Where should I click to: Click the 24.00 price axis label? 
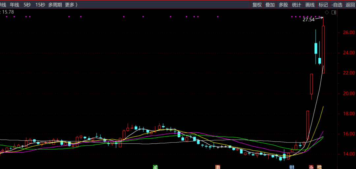tap(349, 53)
